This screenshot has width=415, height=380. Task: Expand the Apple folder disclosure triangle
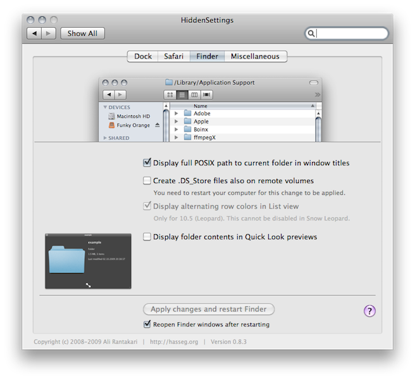tap(177, 122)
